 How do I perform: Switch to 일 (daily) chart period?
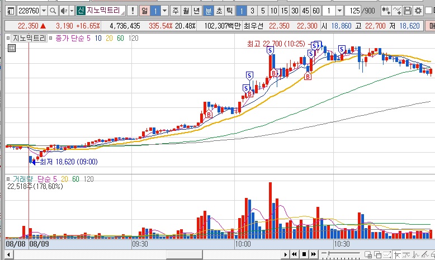click(144, 11)
